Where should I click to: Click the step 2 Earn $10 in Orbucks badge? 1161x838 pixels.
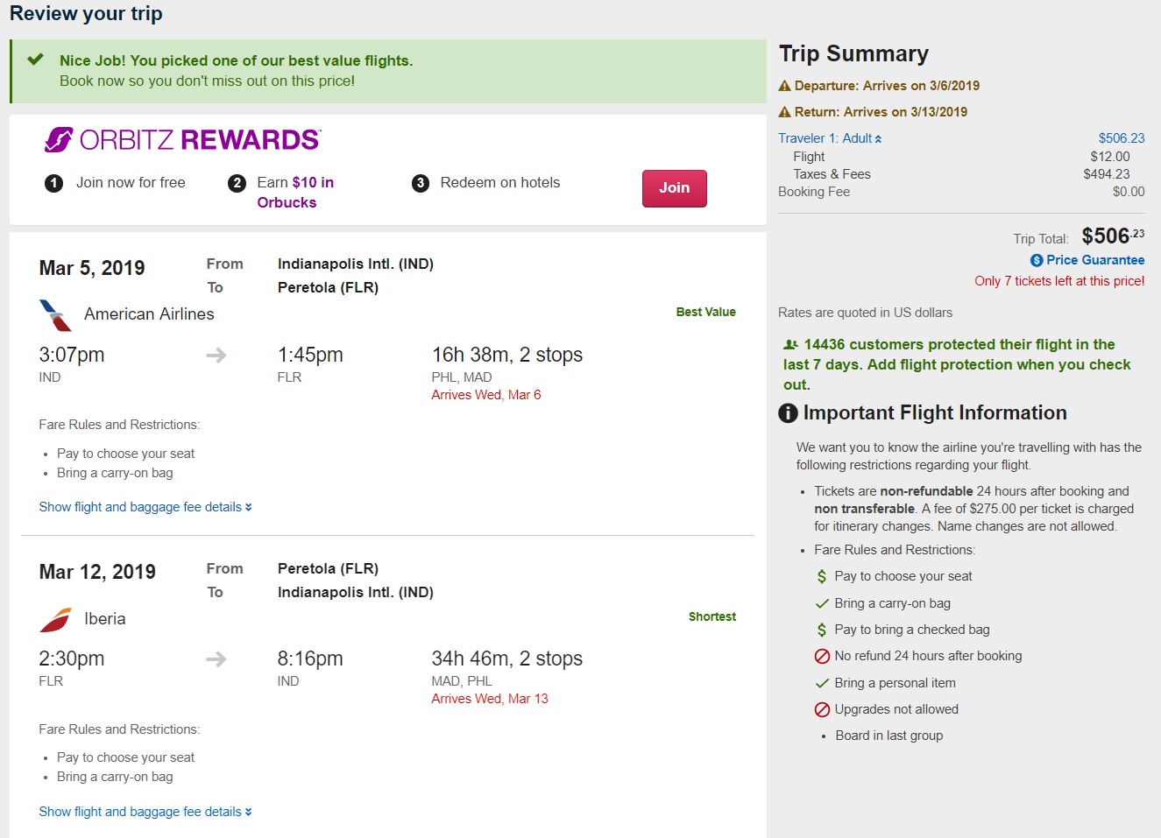237,183
